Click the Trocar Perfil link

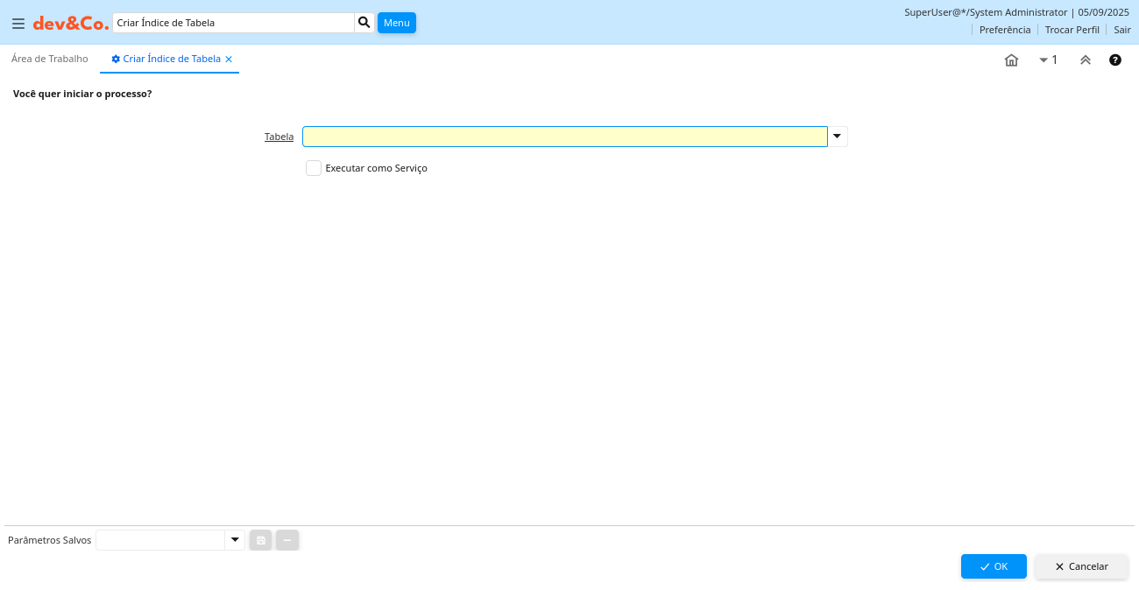point(1072,30)
